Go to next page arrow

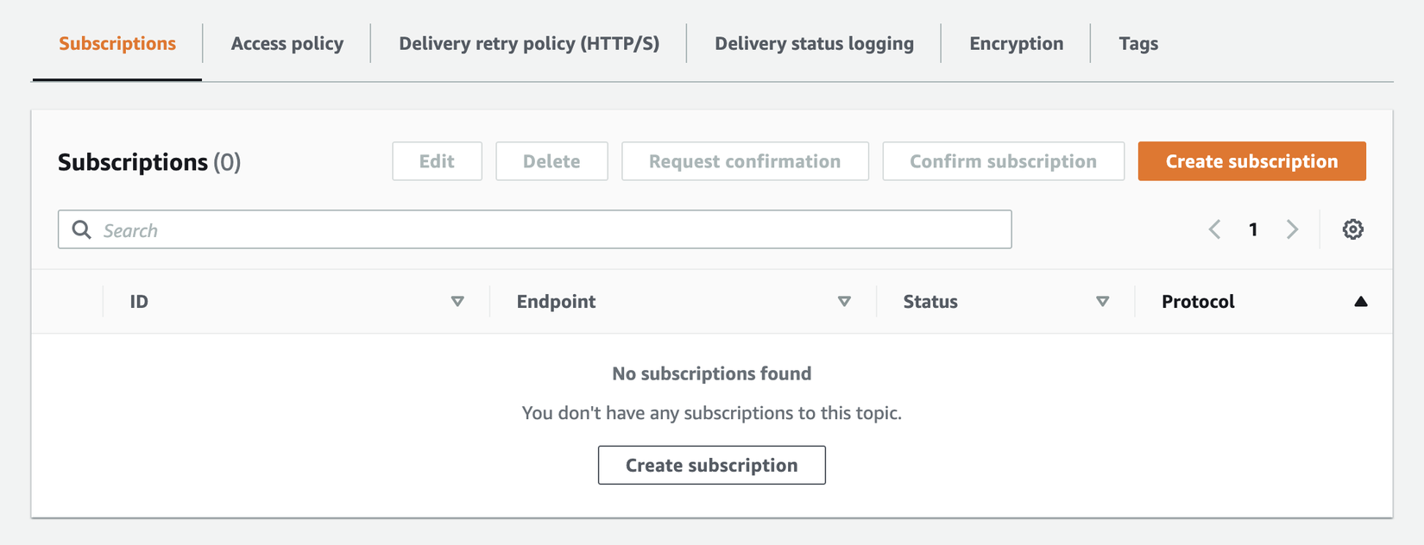click(1292, 229)
